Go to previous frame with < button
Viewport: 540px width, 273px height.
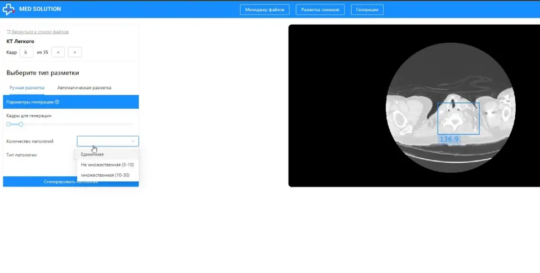pos(58,52)
